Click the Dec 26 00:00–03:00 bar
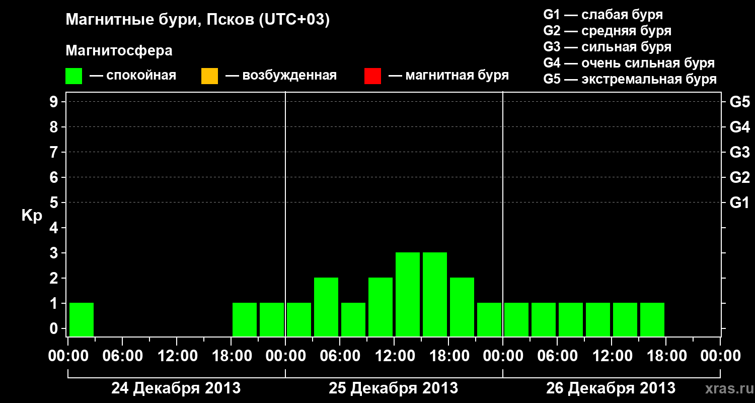The width and height of the screenshot is (755, 403). [516, 319]
